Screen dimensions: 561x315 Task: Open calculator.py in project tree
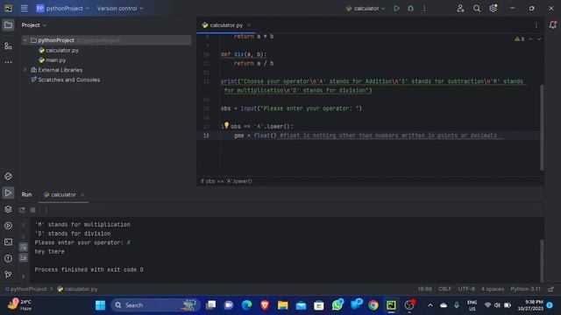[62, 51]
